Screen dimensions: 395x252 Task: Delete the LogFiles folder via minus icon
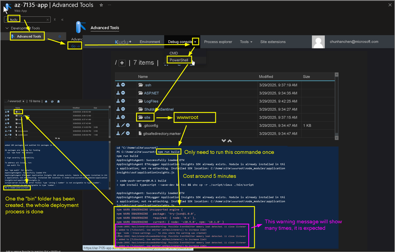click(x=123, y=101)
